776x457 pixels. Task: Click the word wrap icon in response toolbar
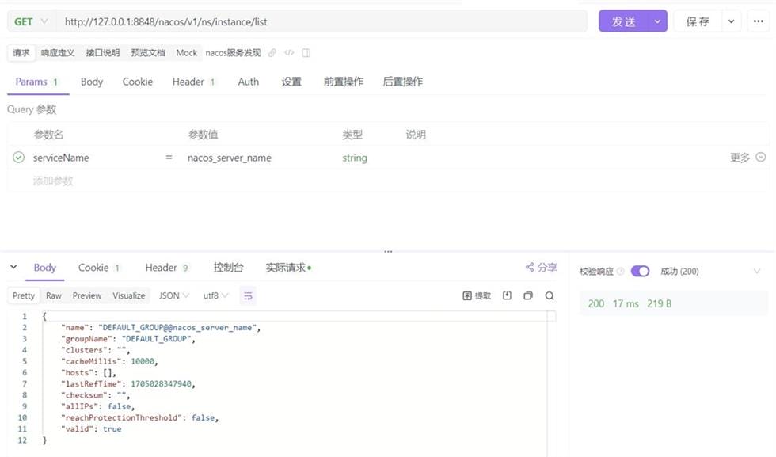pyautogui.click(x=248, y=295)
